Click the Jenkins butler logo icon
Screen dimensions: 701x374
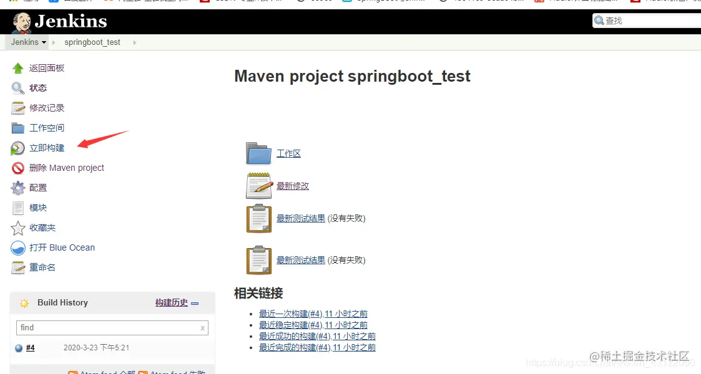point(21,22)
